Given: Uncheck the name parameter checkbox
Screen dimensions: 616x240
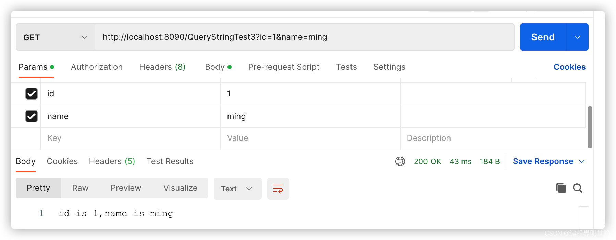Looking at the screenshot, I should [x=32, y=116].
